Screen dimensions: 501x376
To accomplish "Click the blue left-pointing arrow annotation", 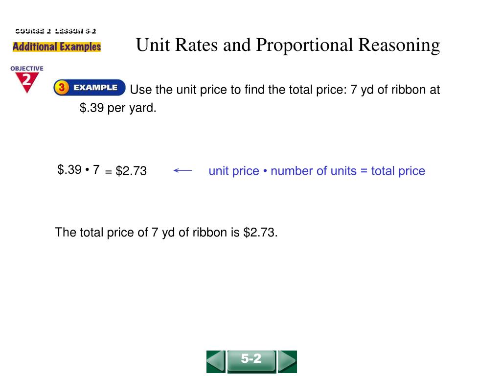I will (x=183, y=170).
